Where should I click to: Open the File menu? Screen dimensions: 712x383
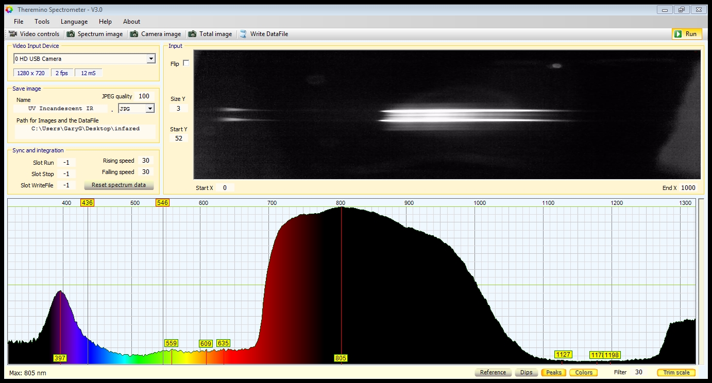[x=19, y=22]
